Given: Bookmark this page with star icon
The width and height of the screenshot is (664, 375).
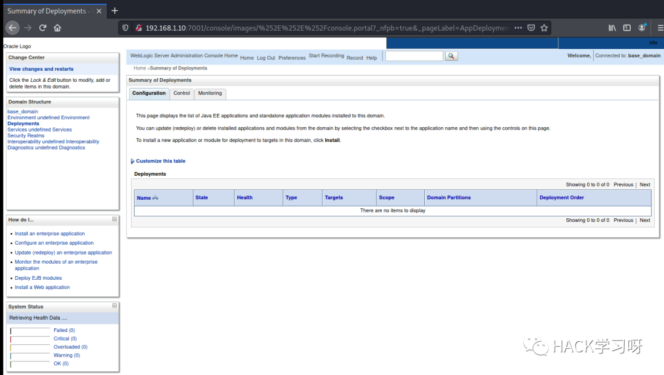Looking at the screenshot, I should (544, 28).
